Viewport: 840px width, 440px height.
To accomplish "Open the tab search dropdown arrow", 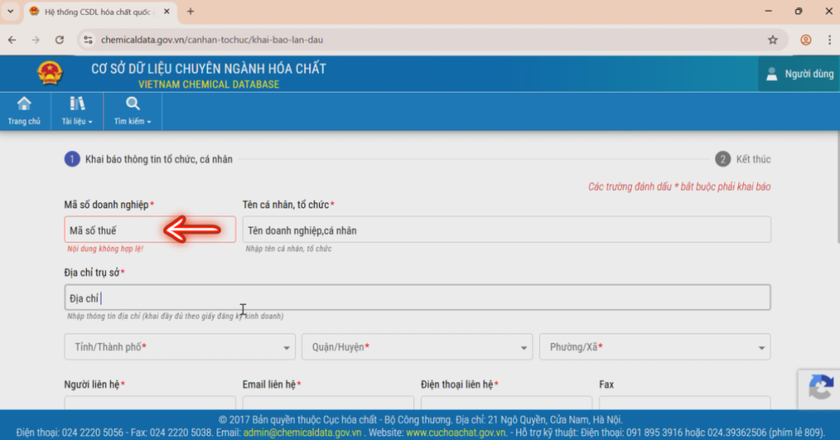I will click(10, 11).
